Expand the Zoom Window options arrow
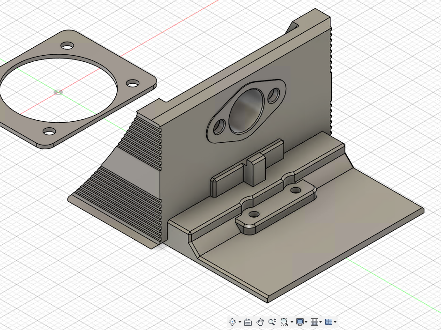 coord(292,322)
